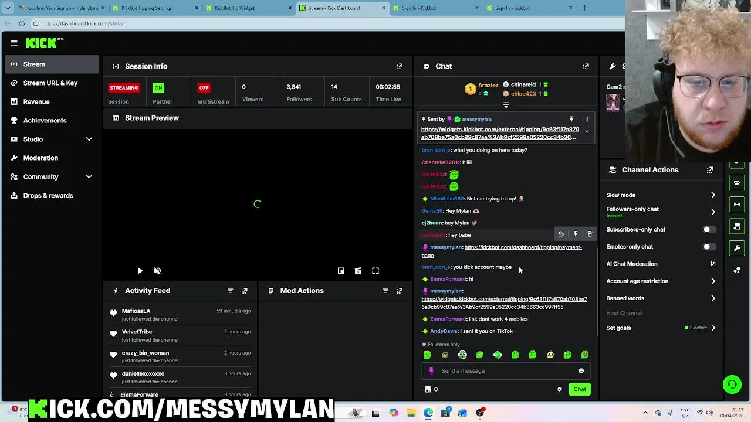Pop out the Chat panel
The image size is (751, 422).
click(586, 66)
